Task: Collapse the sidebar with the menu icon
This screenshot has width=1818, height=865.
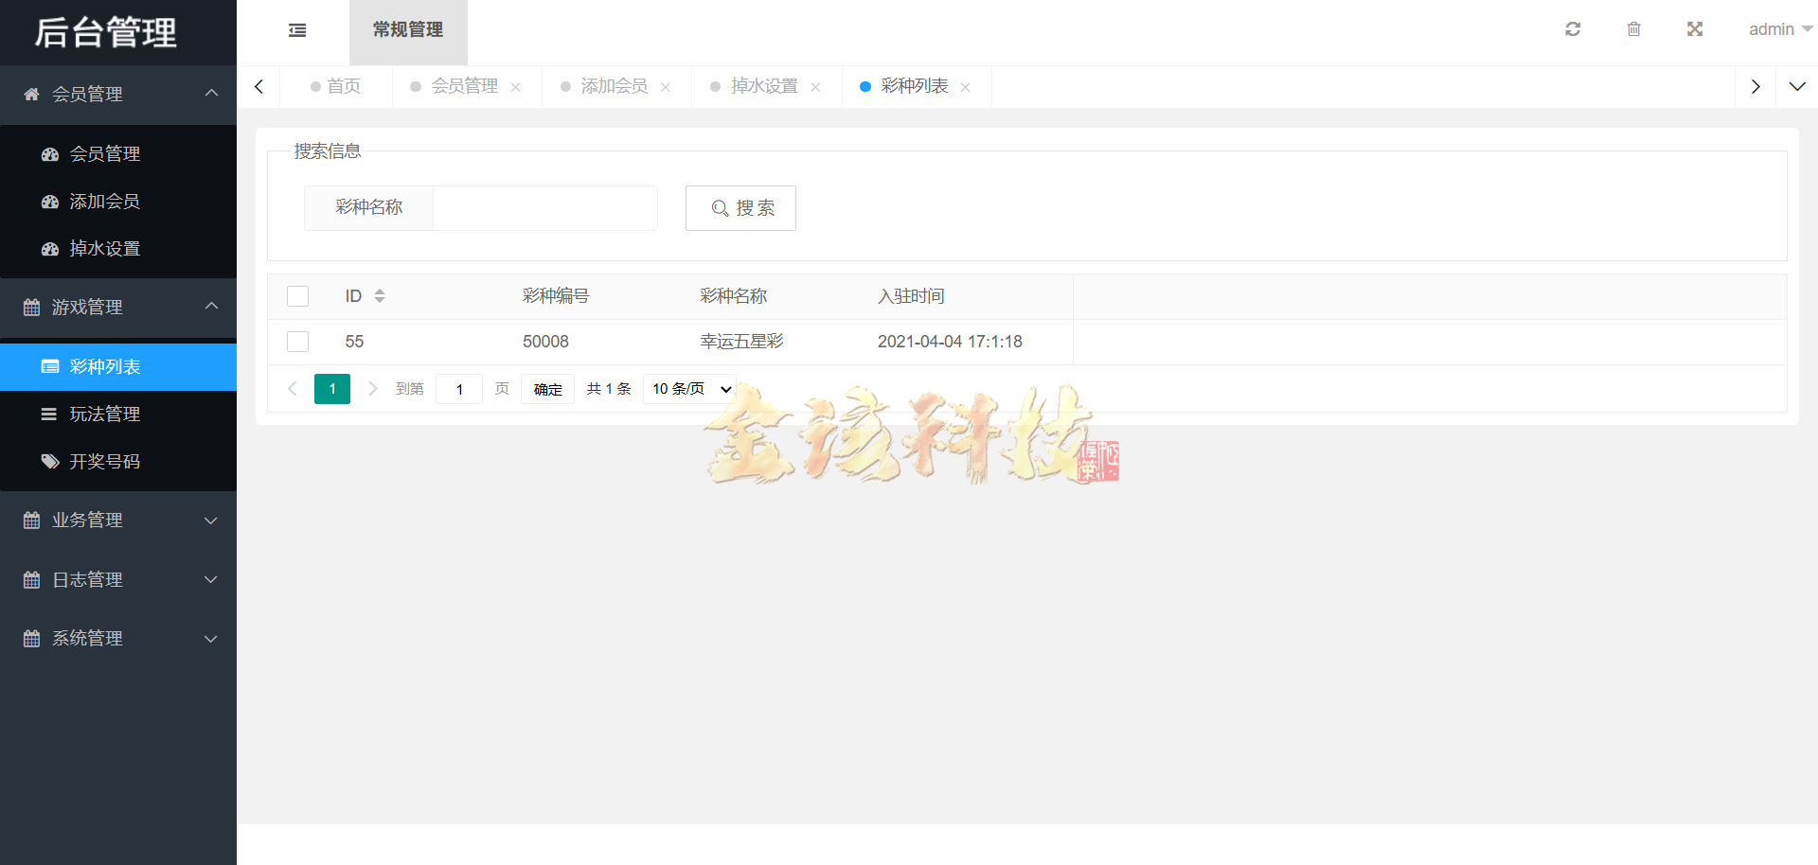Action: click(x=296, y=30)
